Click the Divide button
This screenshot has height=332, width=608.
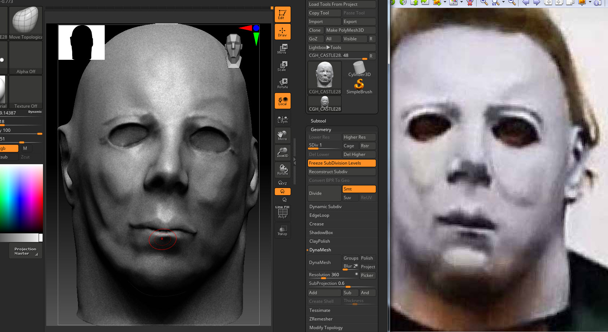324,193
